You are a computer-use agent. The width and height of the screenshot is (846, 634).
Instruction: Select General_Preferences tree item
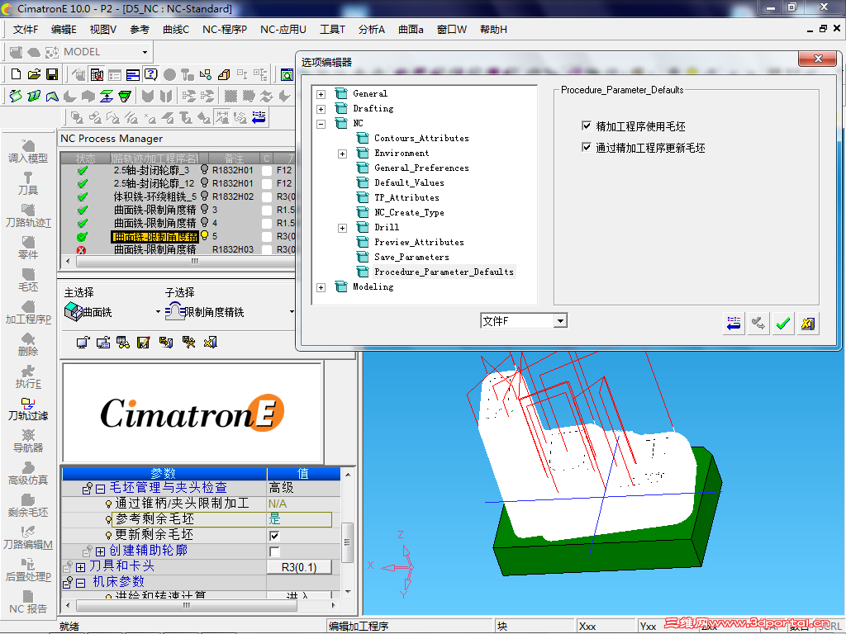(x=421, y=168)
